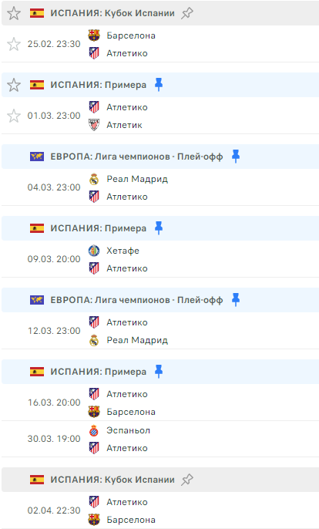Click pin icon on second Примера header
This screenshot has width=319, height=529.
pos(159,228)
